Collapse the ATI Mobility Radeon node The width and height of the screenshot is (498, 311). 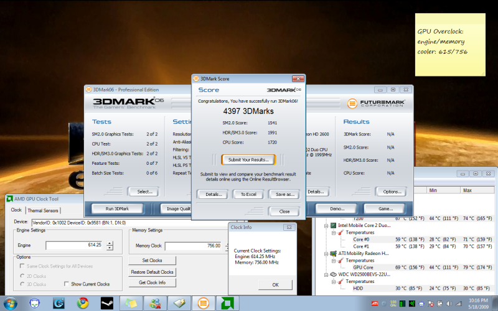click(x=326, y=254)
